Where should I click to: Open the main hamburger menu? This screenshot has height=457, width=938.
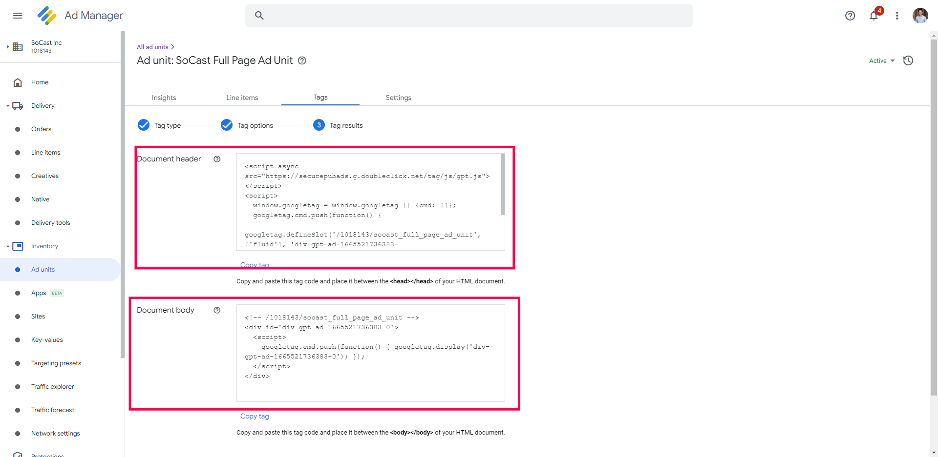tap(18, 16)
